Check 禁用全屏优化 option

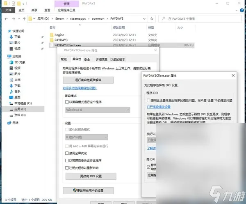67,153
